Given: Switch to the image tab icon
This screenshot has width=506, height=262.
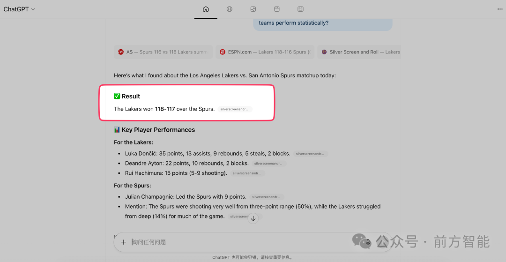Looking at the screenshot, I should (253, 9).
